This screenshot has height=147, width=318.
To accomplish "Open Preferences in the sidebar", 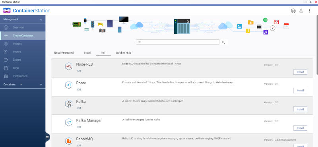I will (x=23, y=76).
